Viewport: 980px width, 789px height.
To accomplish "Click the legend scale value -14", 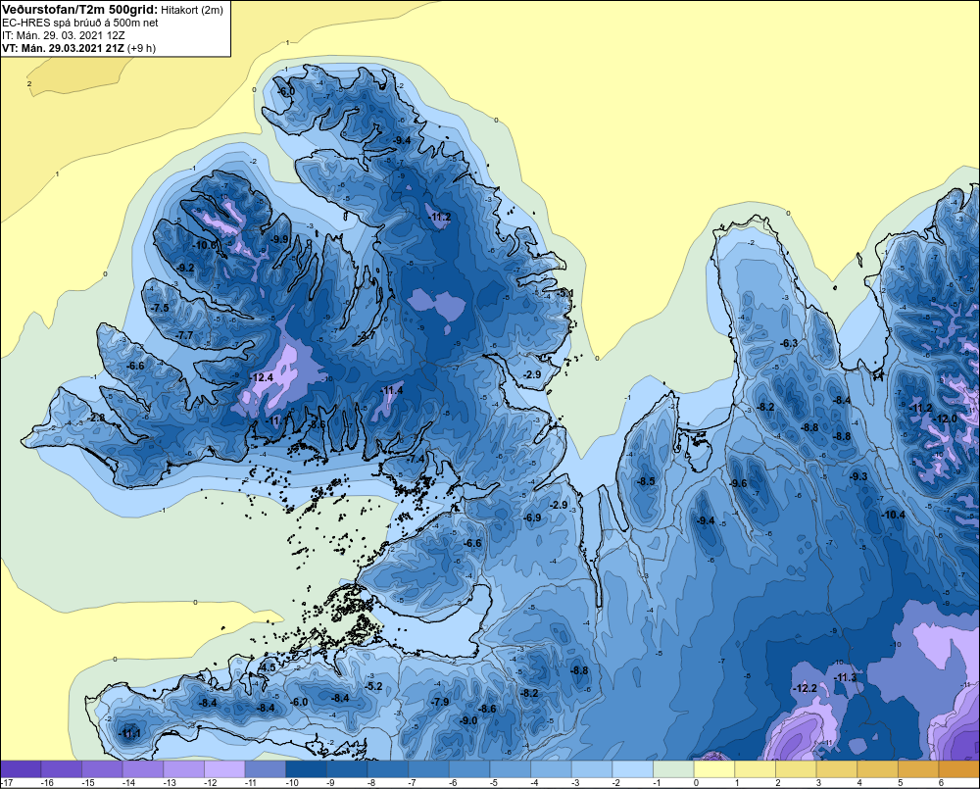I will pyautogui.click(x=128, y=783).
